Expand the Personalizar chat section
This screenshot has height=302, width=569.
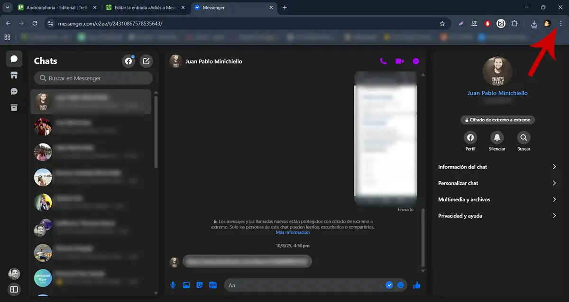pyautogui.click(x=497, y=183)
